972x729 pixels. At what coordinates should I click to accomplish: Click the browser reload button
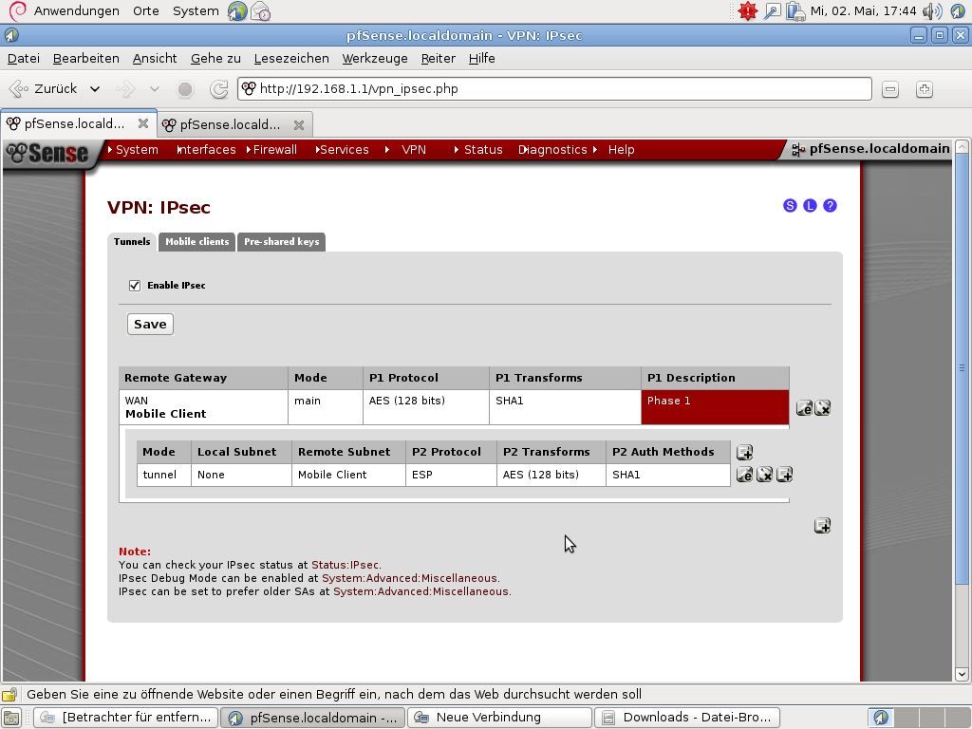point(219,89)
